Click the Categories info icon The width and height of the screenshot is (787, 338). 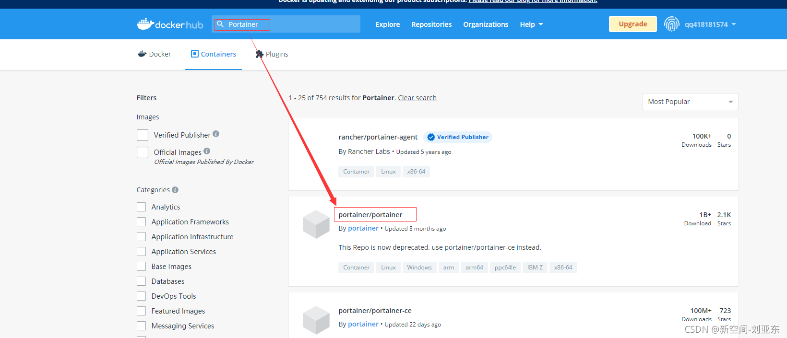coord(175,190)
